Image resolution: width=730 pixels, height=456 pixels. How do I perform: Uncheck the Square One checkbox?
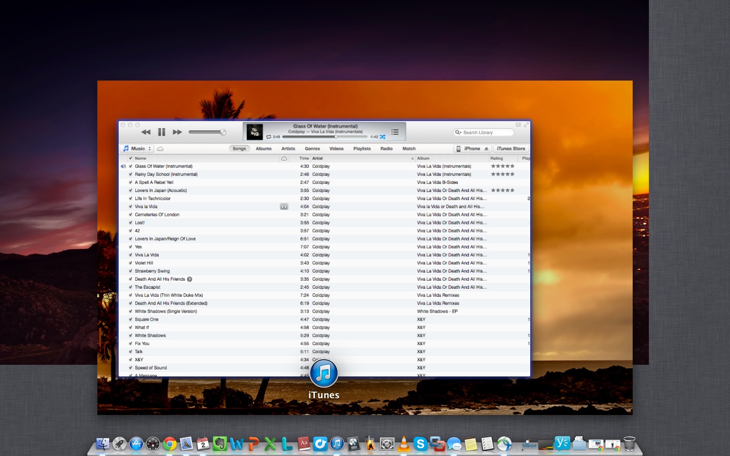pos(130,320)
